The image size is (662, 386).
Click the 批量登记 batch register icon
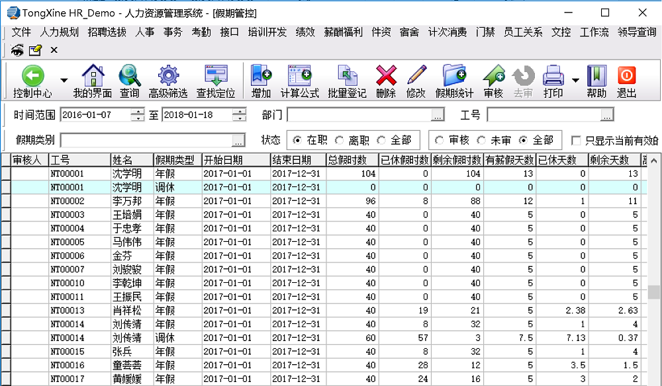coord(347,75)
